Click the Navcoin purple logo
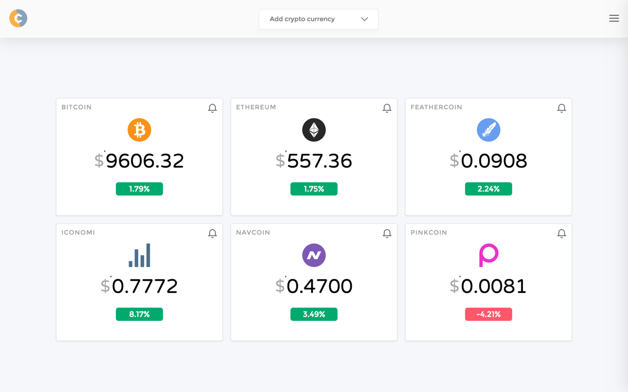 click(x=314, y=255)
